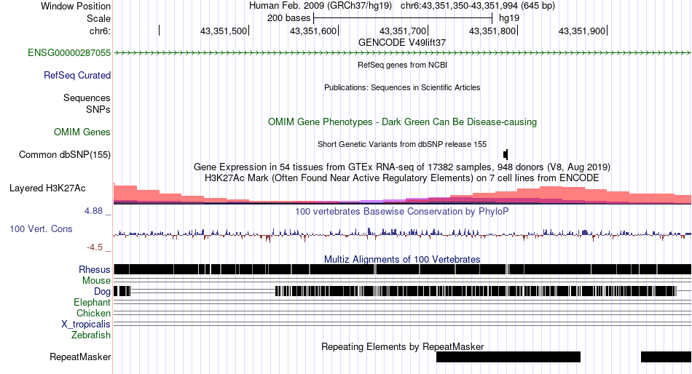Click the RefSeq genes from NCBI title

403,65
